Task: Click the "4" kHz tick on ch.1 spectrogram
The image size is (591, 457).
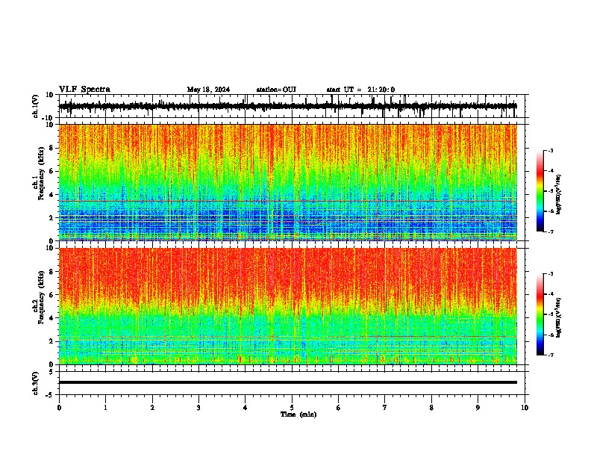Action: 51,195
